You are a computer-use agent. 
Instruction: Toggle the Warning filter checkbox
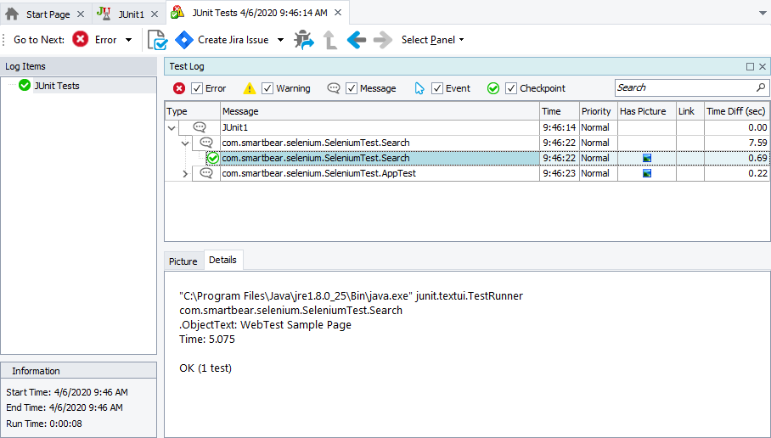[x=267, y=88]
